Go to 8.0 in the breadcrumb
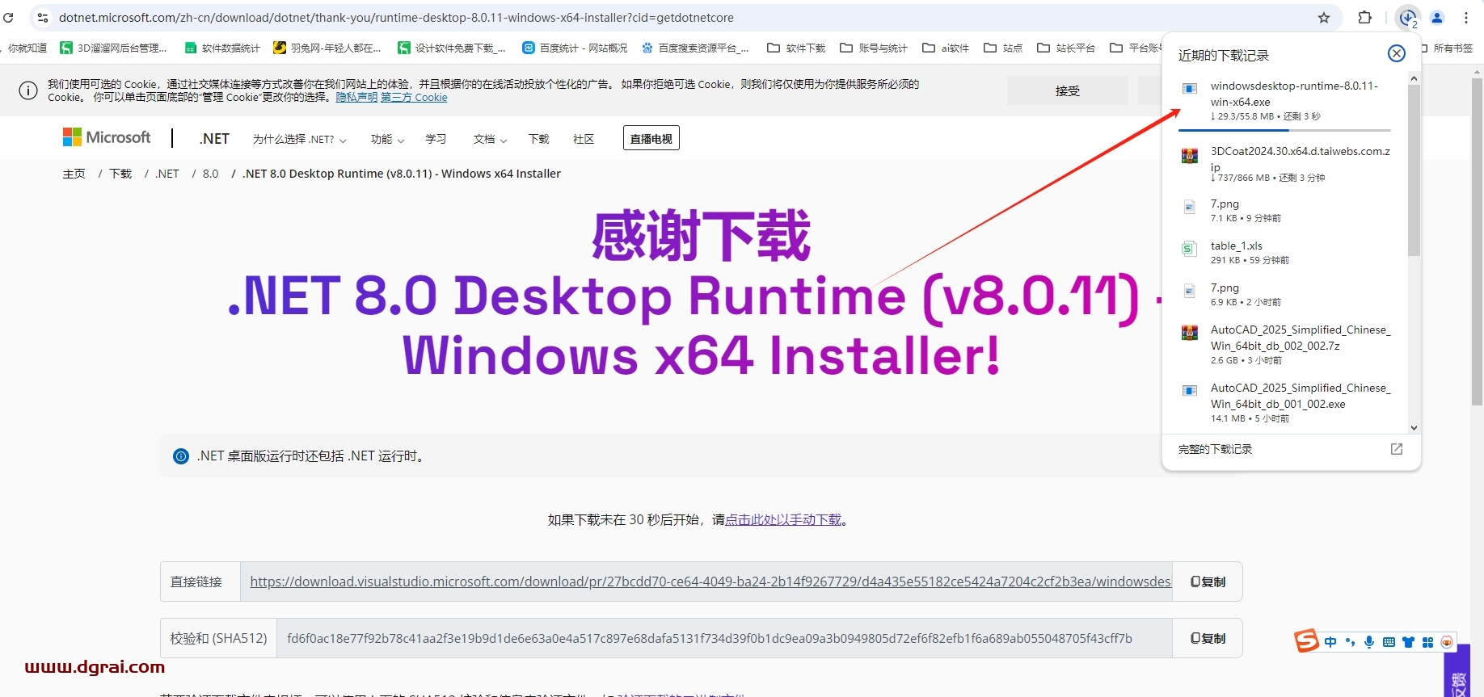Image resolution: width=1484 pixels, height=697 pixels. click(x=210, y=174)
